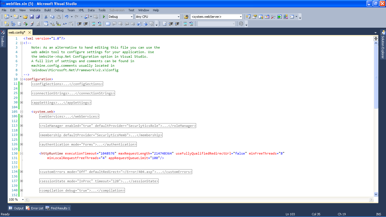Click the <system.web> tag at line 105
The image size is (386, 217).
(43, 112)
